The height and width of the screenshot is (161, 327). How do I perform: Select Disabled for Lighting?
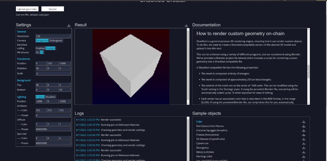pos(51,97)
